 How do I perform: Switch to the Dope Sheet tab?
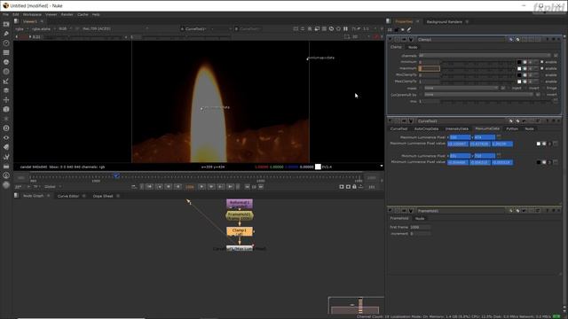point(103,196)
